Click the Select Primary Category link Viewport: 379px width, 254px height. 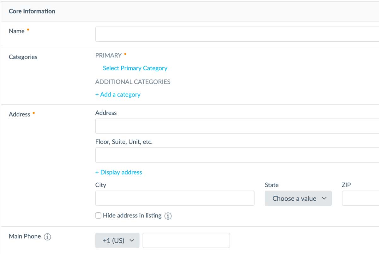coord(135,68)
